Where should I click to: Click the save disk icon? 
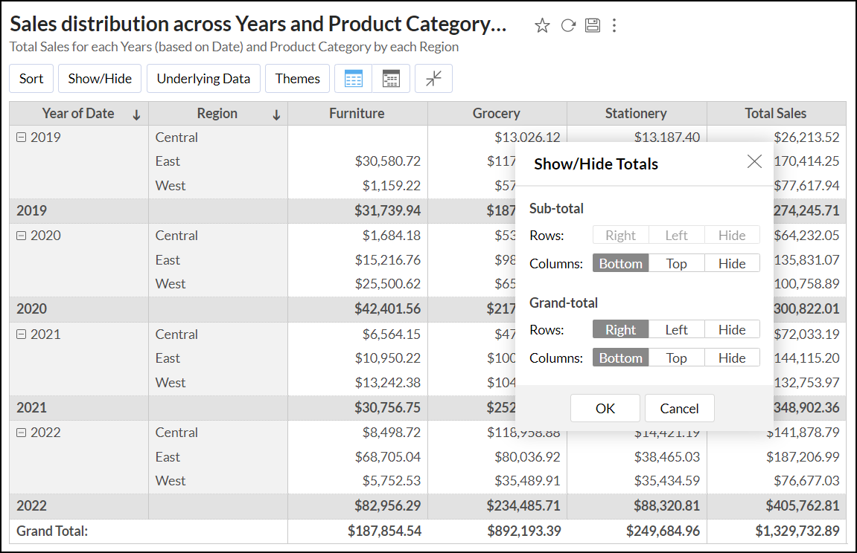(593, 26)
